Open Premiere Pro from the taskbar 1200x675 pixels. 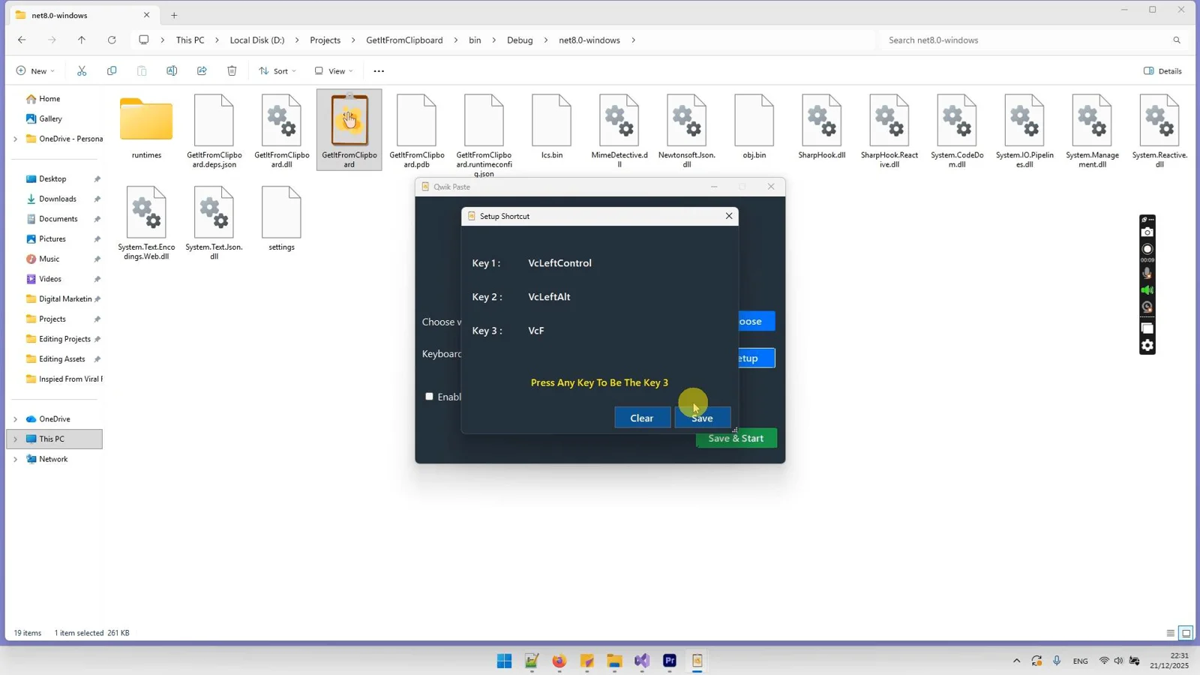coord(670,661)
